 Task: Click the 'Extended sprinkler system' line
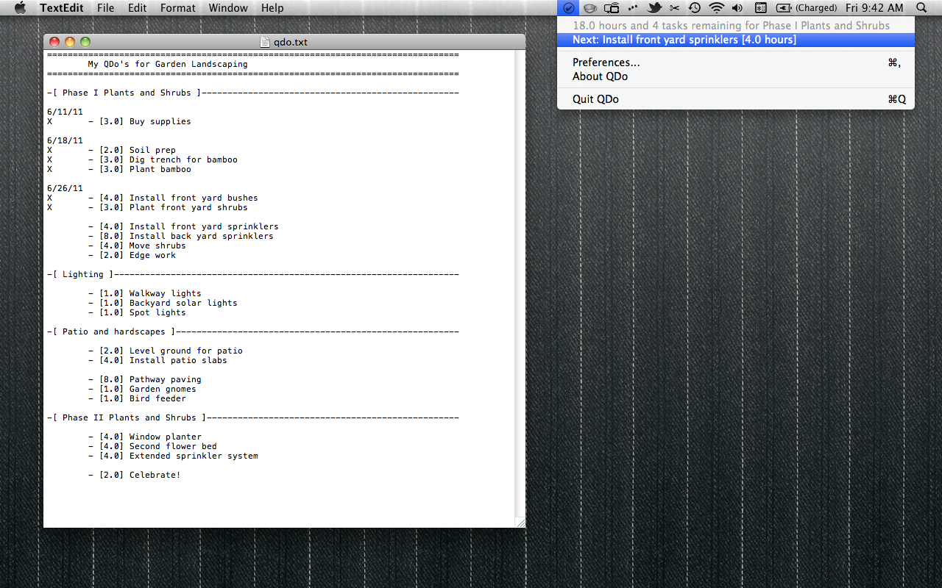tap(173, 456)
